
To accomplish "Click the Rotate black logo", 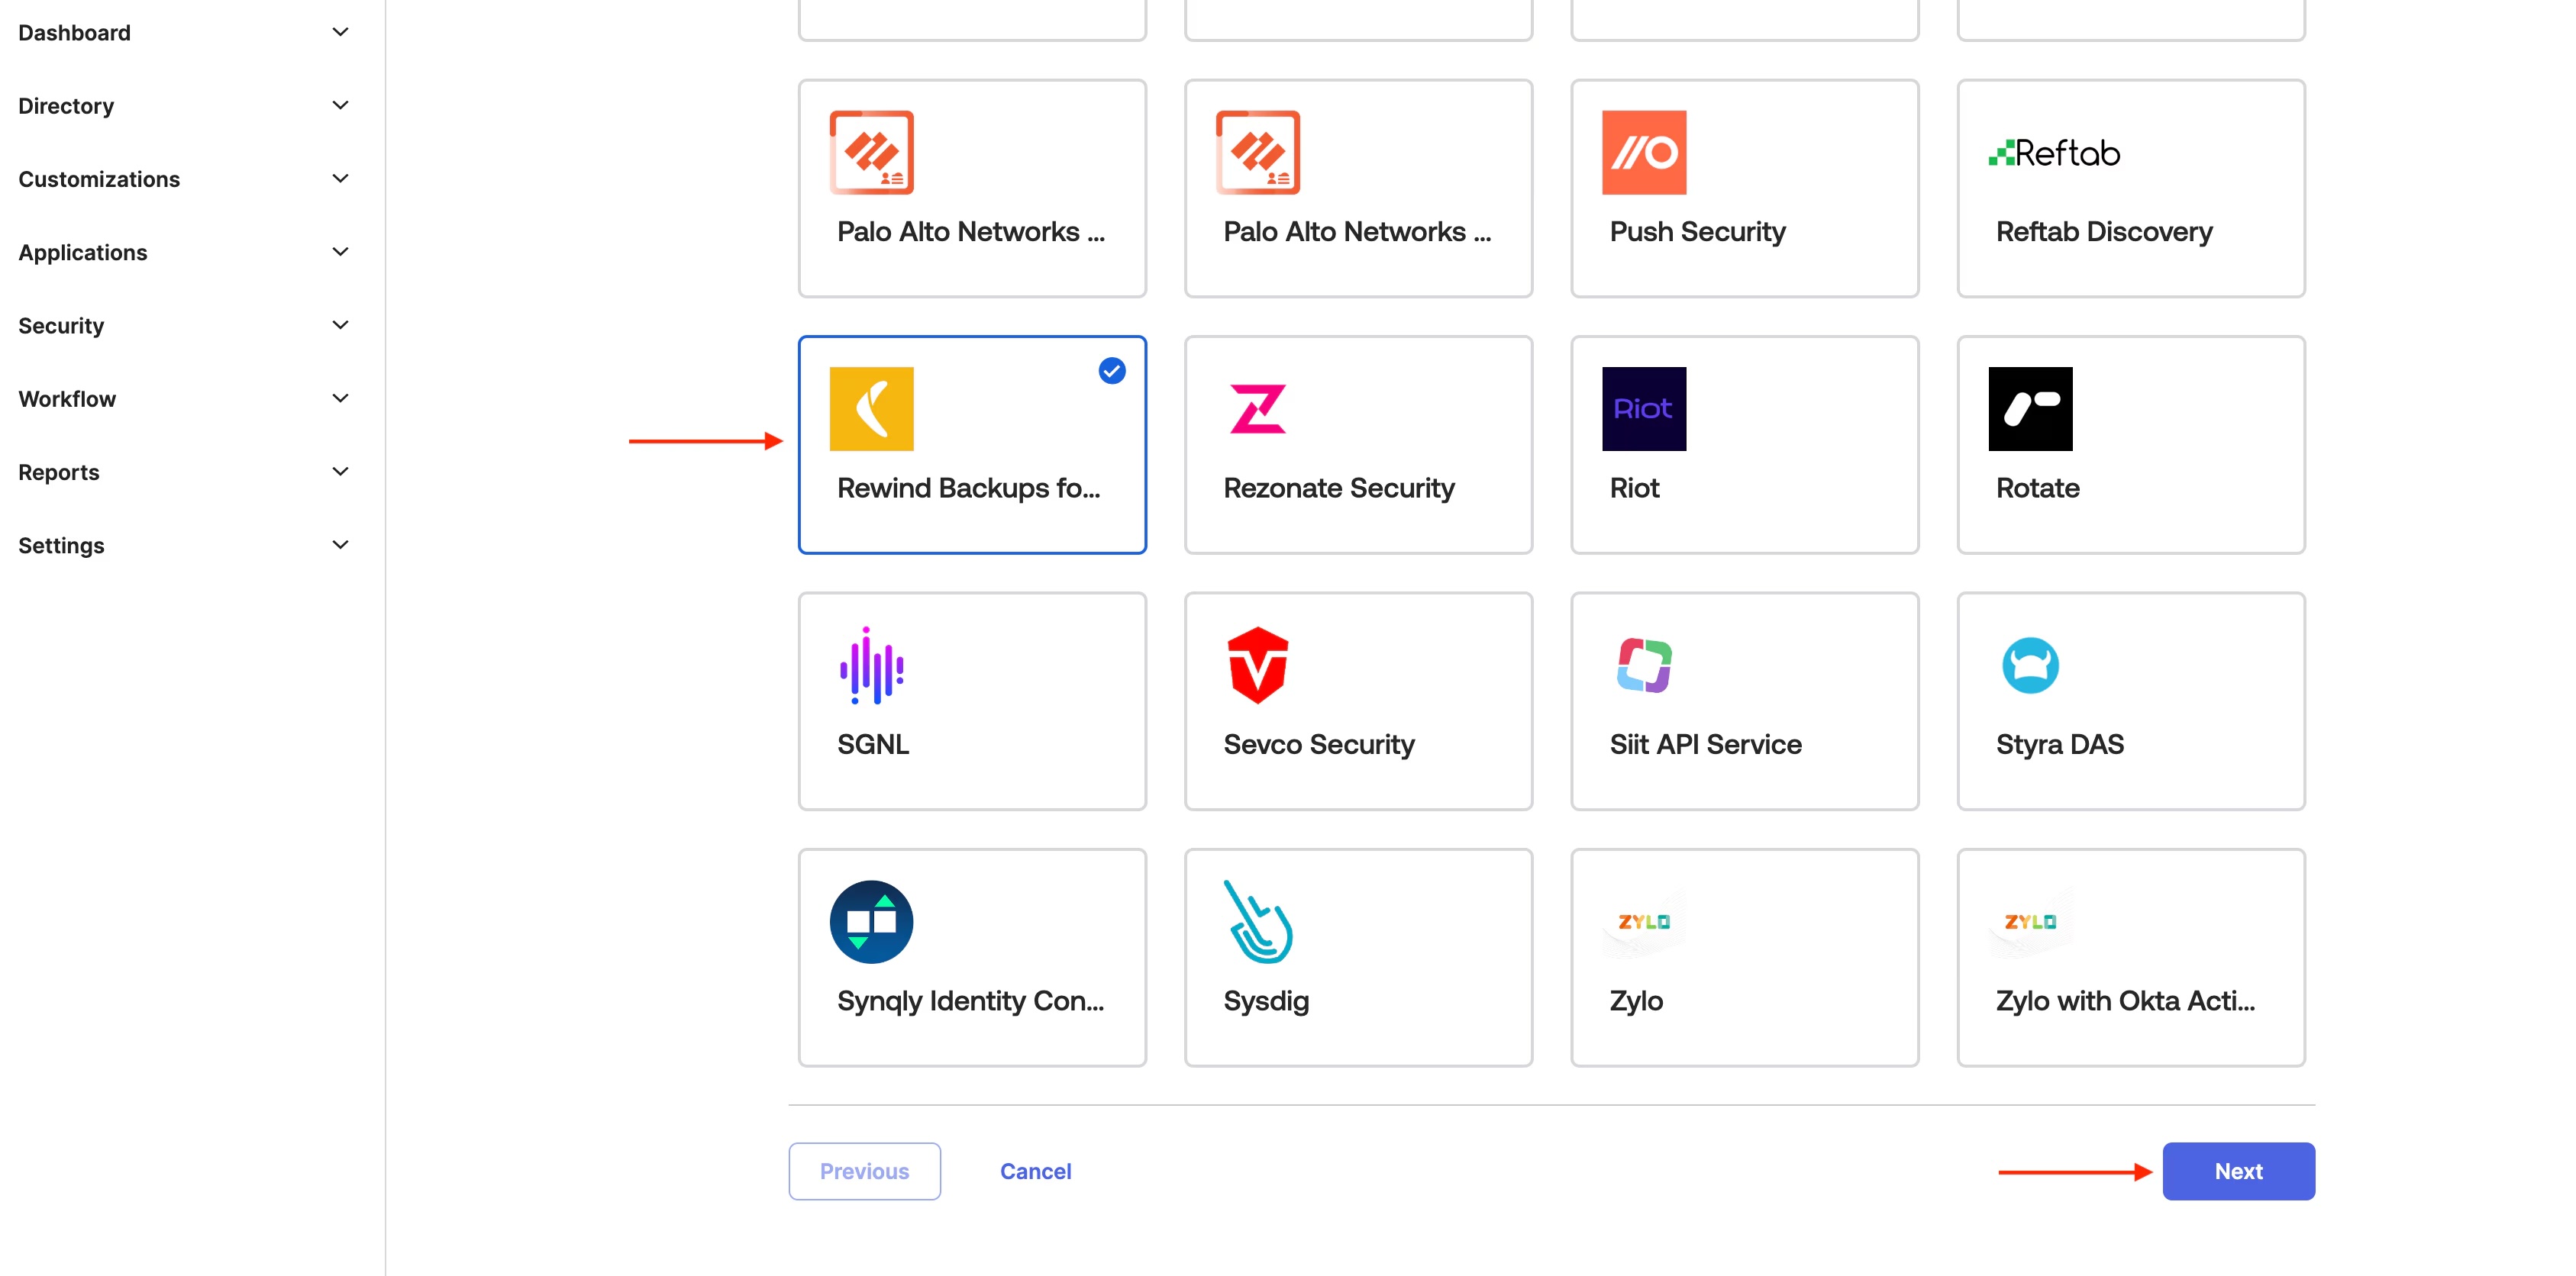I will coord(2030,409).
